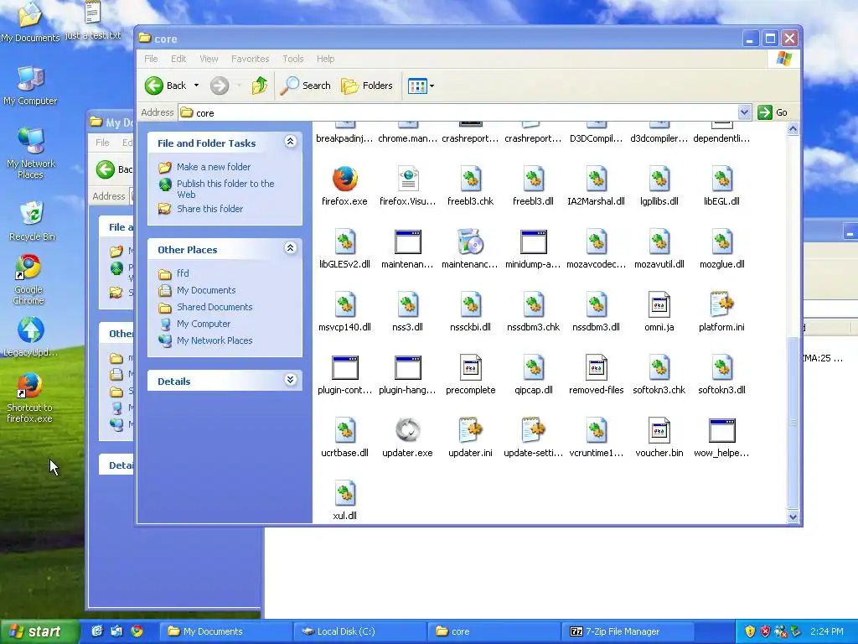Screen dimensions: 858x644
Task: Select the xul.dll file
Action: [344, 501]
